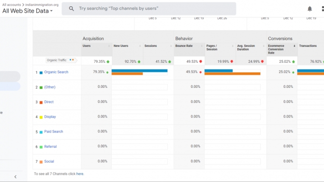This screenshot has width=324, height=182.
Task: Sort by Bounce Rate column header
Action: (x=184, y=46)
